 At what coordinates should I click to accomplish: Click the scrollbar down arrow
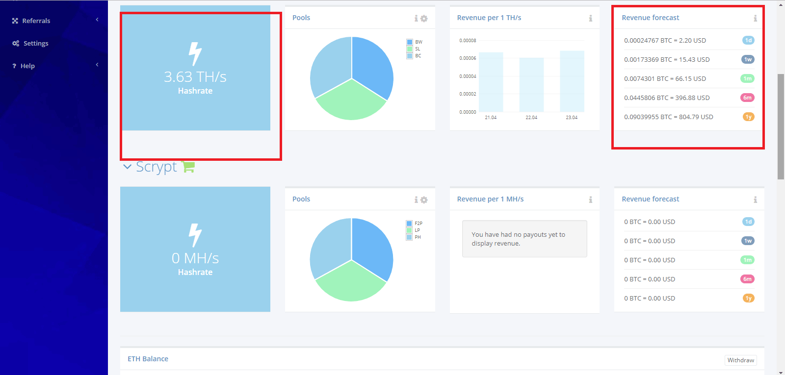point(781,372)
